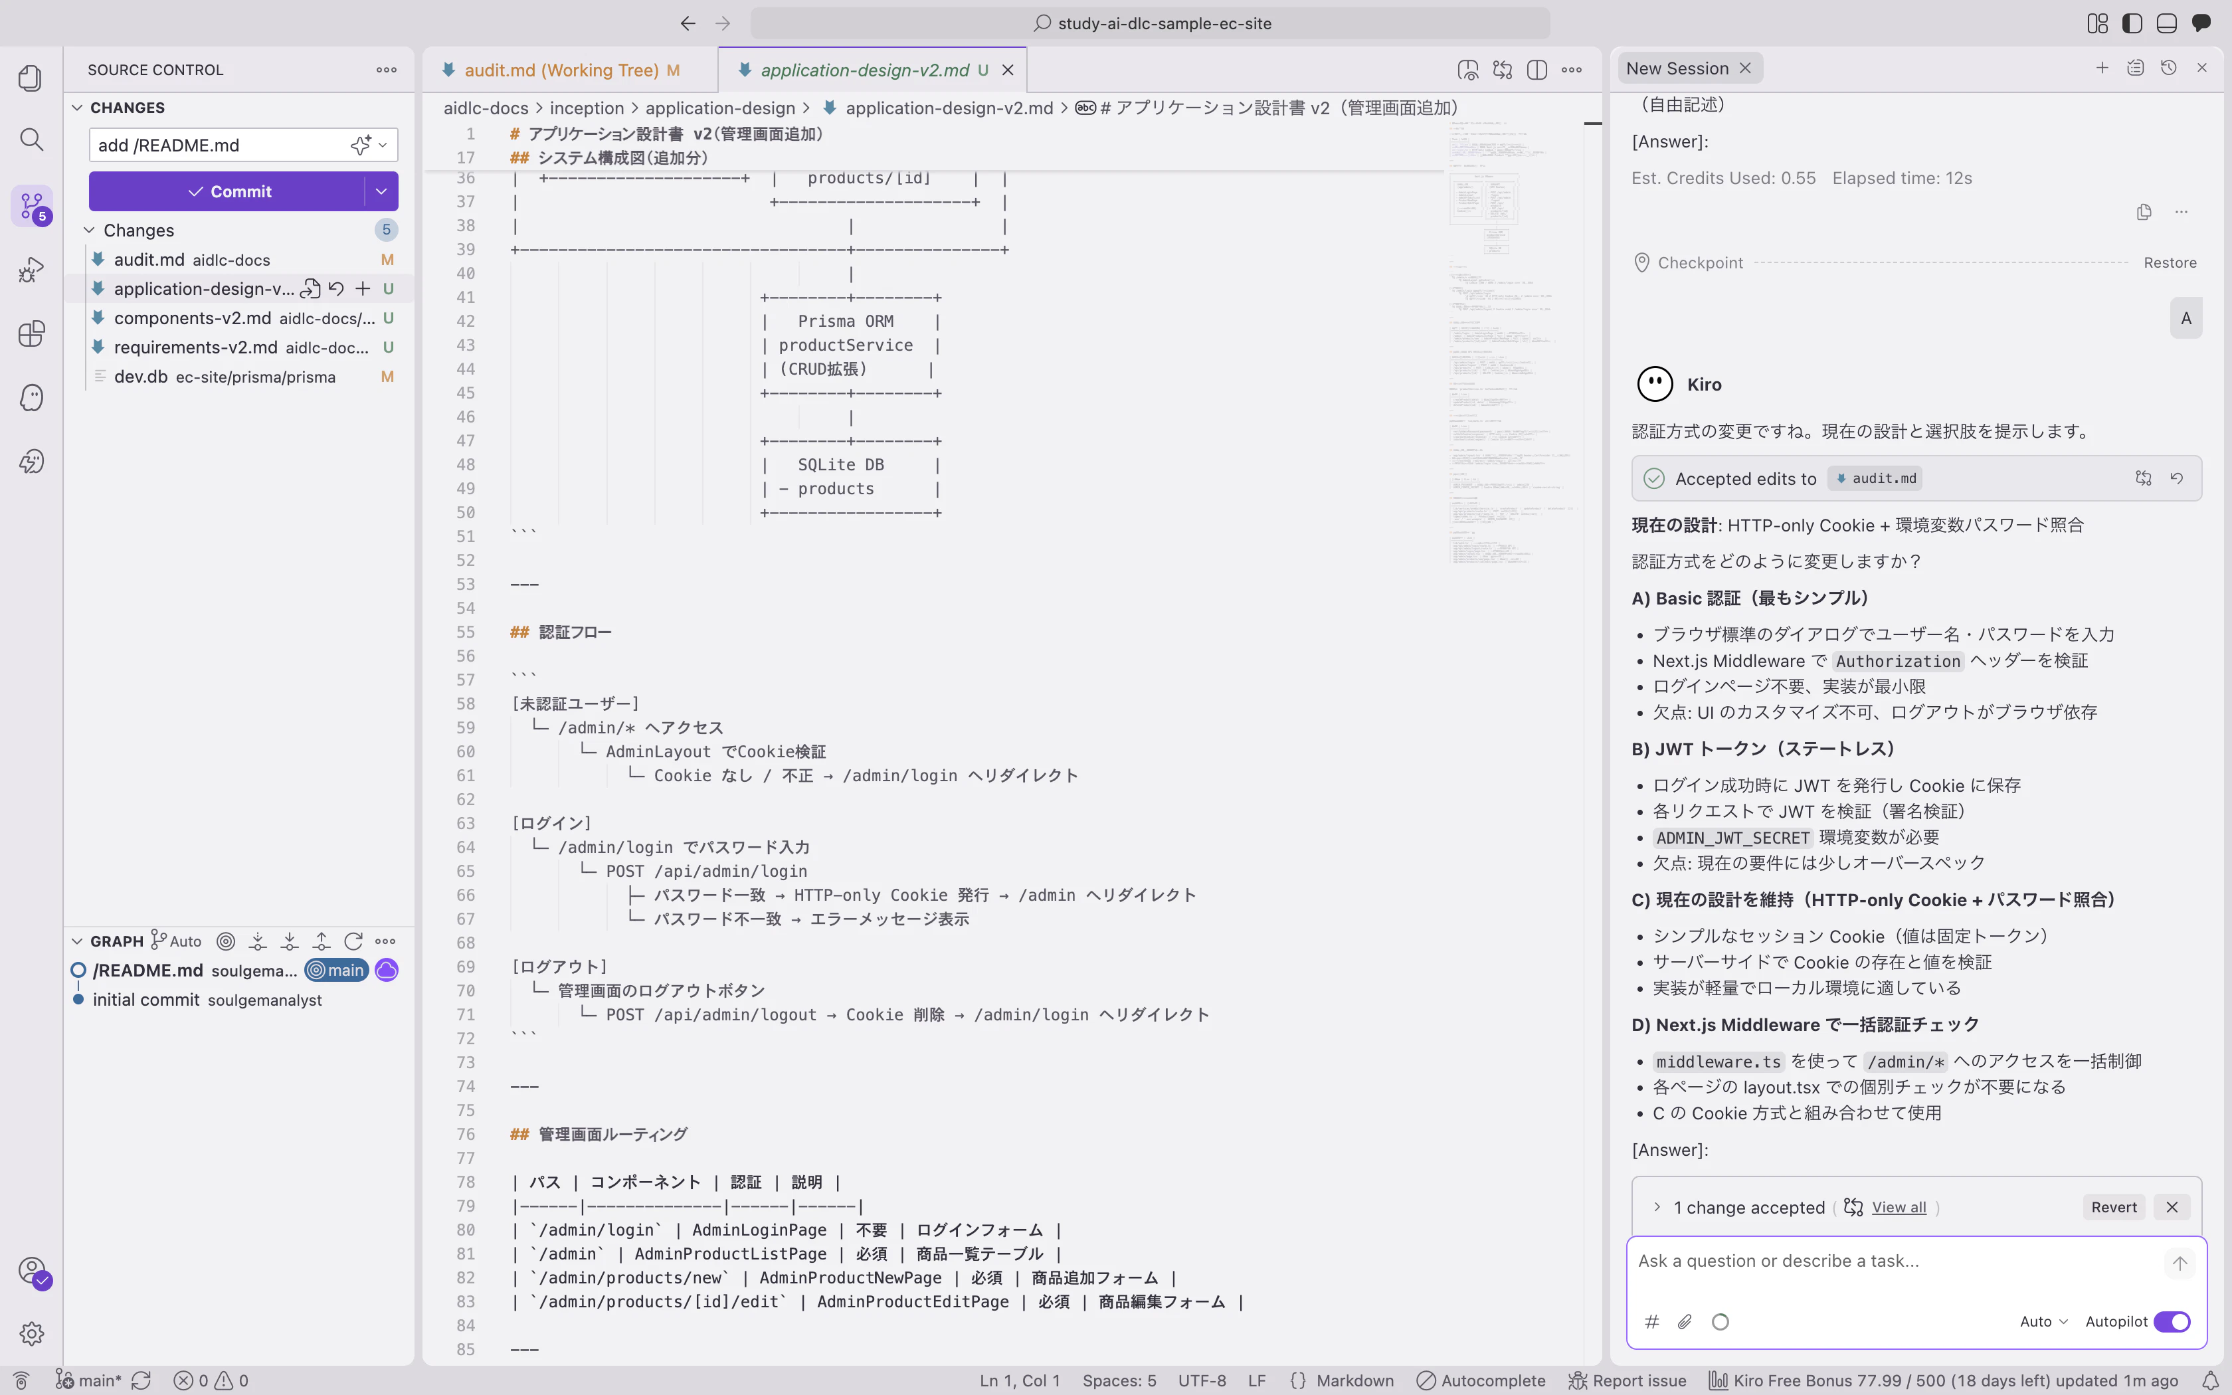Open the commit message generator dropdown chevron
Viewport: 2232px width, 1395px height.
tap(383, 145)
